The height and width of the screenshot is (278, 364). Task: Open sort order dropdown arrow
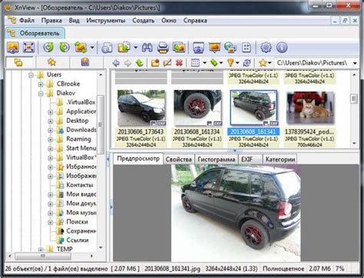tap(221, 63)
